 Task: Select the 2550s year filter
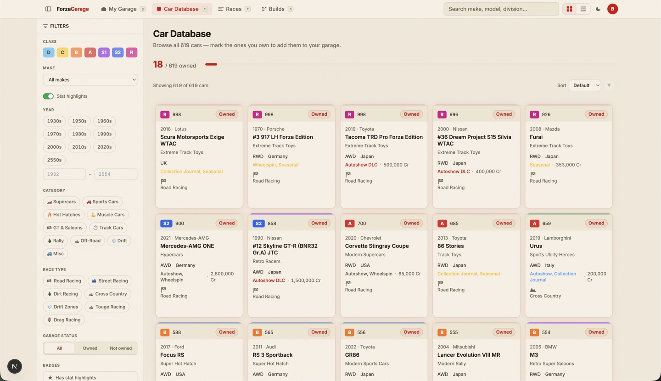pyautogui.click(x=54, y=160)
